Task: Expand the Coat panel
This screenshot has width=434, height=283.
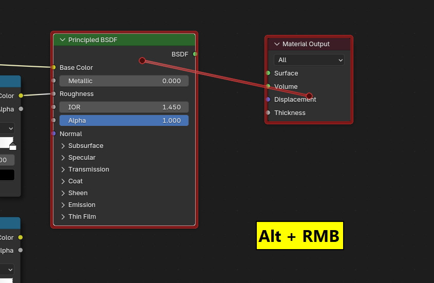Action: tap(63, 181)
